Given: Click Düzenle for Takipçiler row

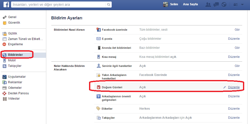Looking at the screenshot, I should coord(234,118).
